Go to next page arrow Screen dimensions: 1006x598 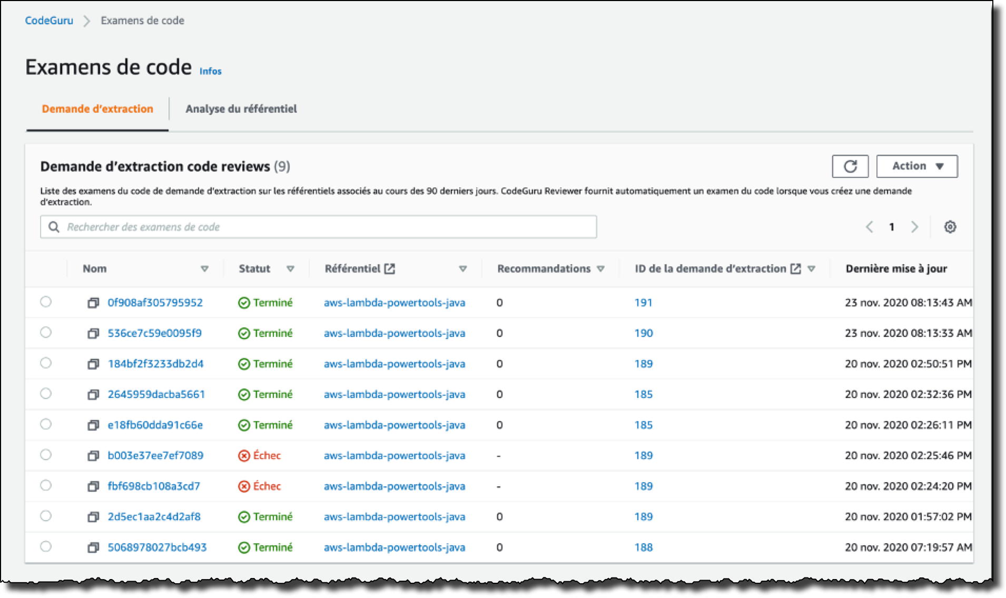tap(915, 227)
